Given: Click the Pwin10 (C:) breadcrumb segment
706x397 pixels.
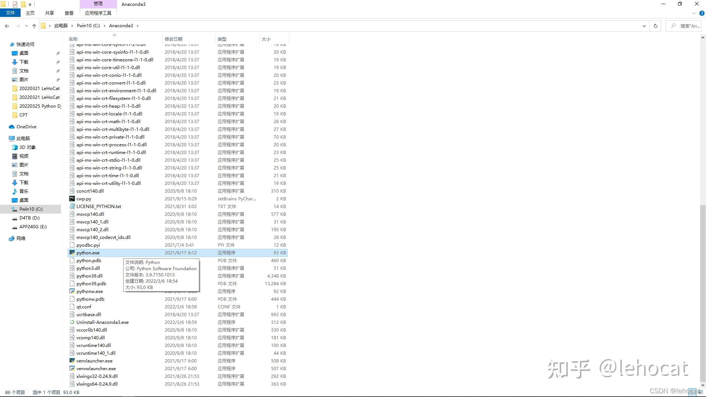Looking at the screenshot, I should pos(88,26).
